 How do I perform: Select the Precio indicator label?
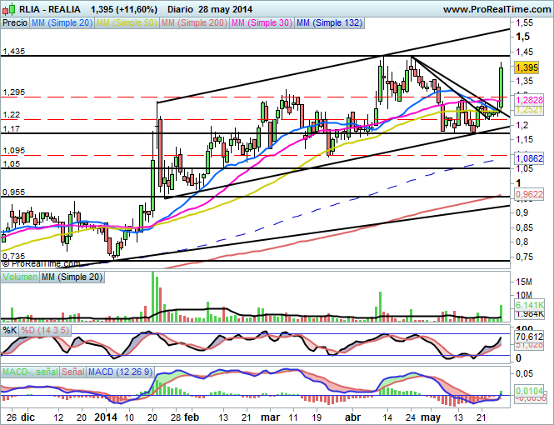[x=15, y=23]
